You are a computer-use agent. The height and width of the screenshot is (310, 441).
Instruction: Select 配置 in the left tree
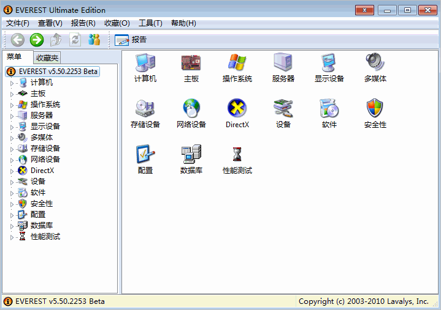(x=38, y=215)
